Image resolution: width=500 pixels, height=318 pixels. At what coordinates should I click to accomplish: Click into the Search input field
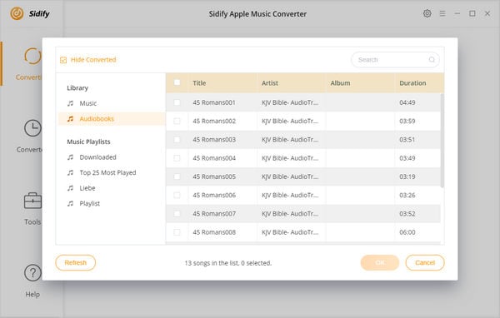(392, 60)
